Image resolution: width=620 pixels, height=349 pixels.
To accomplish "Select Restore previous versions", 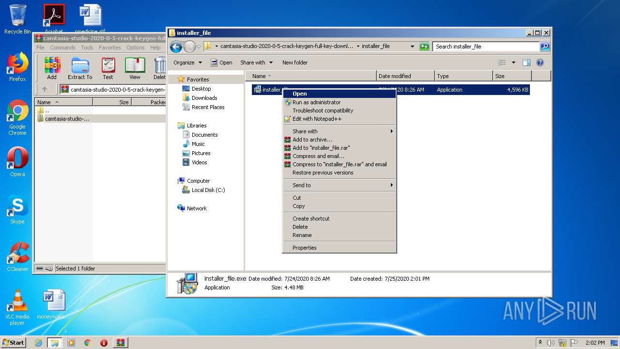I will pyautogui.click(x=340, y=173).
